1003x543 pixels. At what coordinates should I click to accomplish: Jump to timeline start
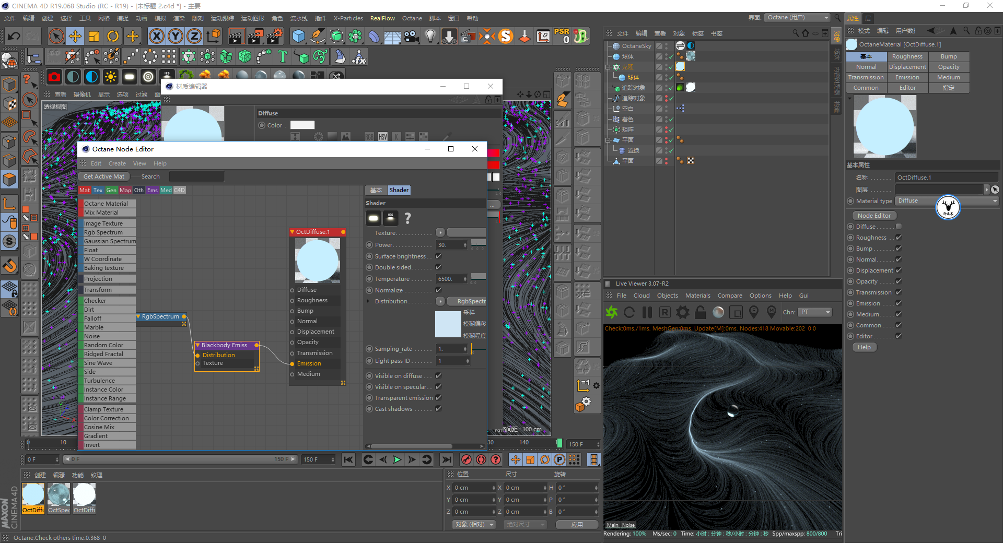tap(348, 459)
